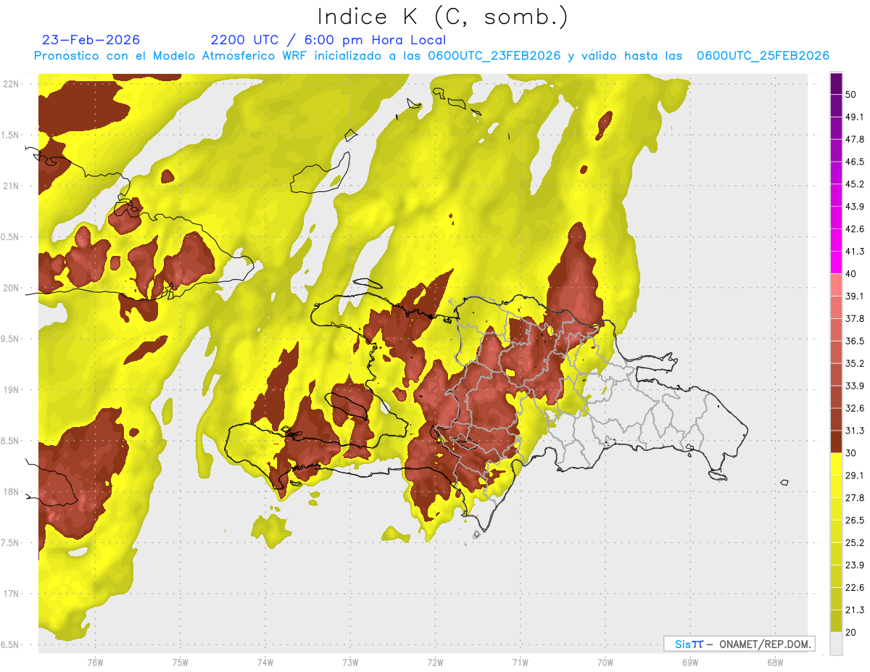Click the longitude axis label "71W"
Image resolution: width=870 pixels, height=672 pixels.
520,662
